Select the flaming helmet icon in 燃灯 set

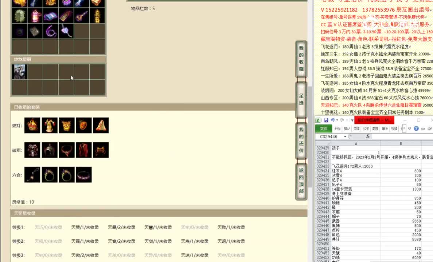pyautogui.click(x=32, y=125)
